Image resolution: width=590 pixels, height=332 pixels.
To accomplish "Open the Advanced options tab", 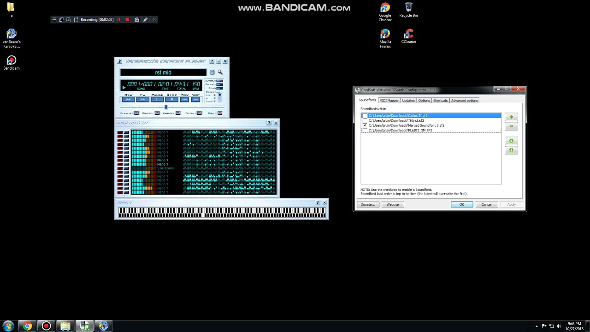I will (465, 101).
